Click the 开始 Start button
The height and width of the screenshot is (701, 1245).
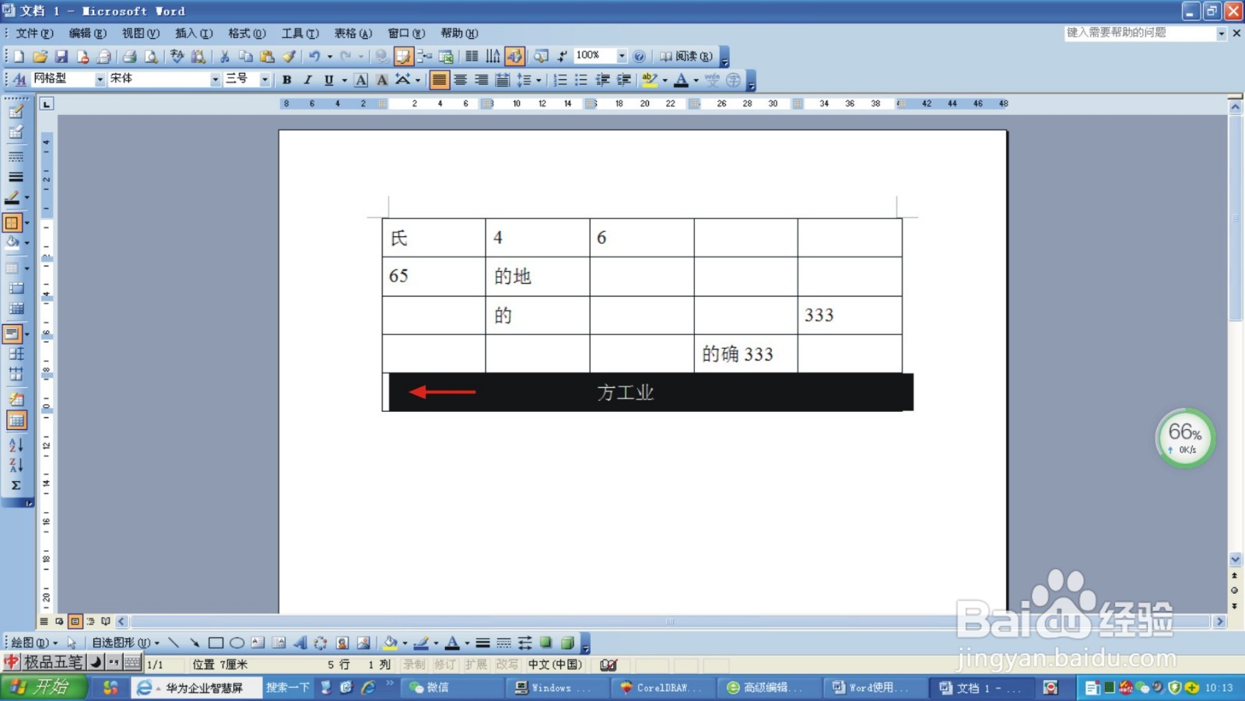(43, 687)
